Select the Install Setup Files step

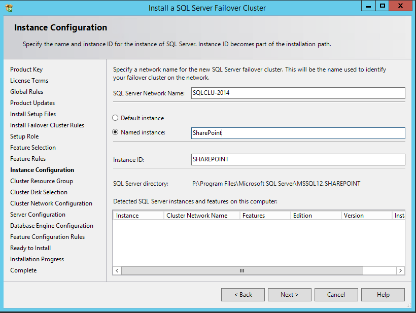pos(33,114)
